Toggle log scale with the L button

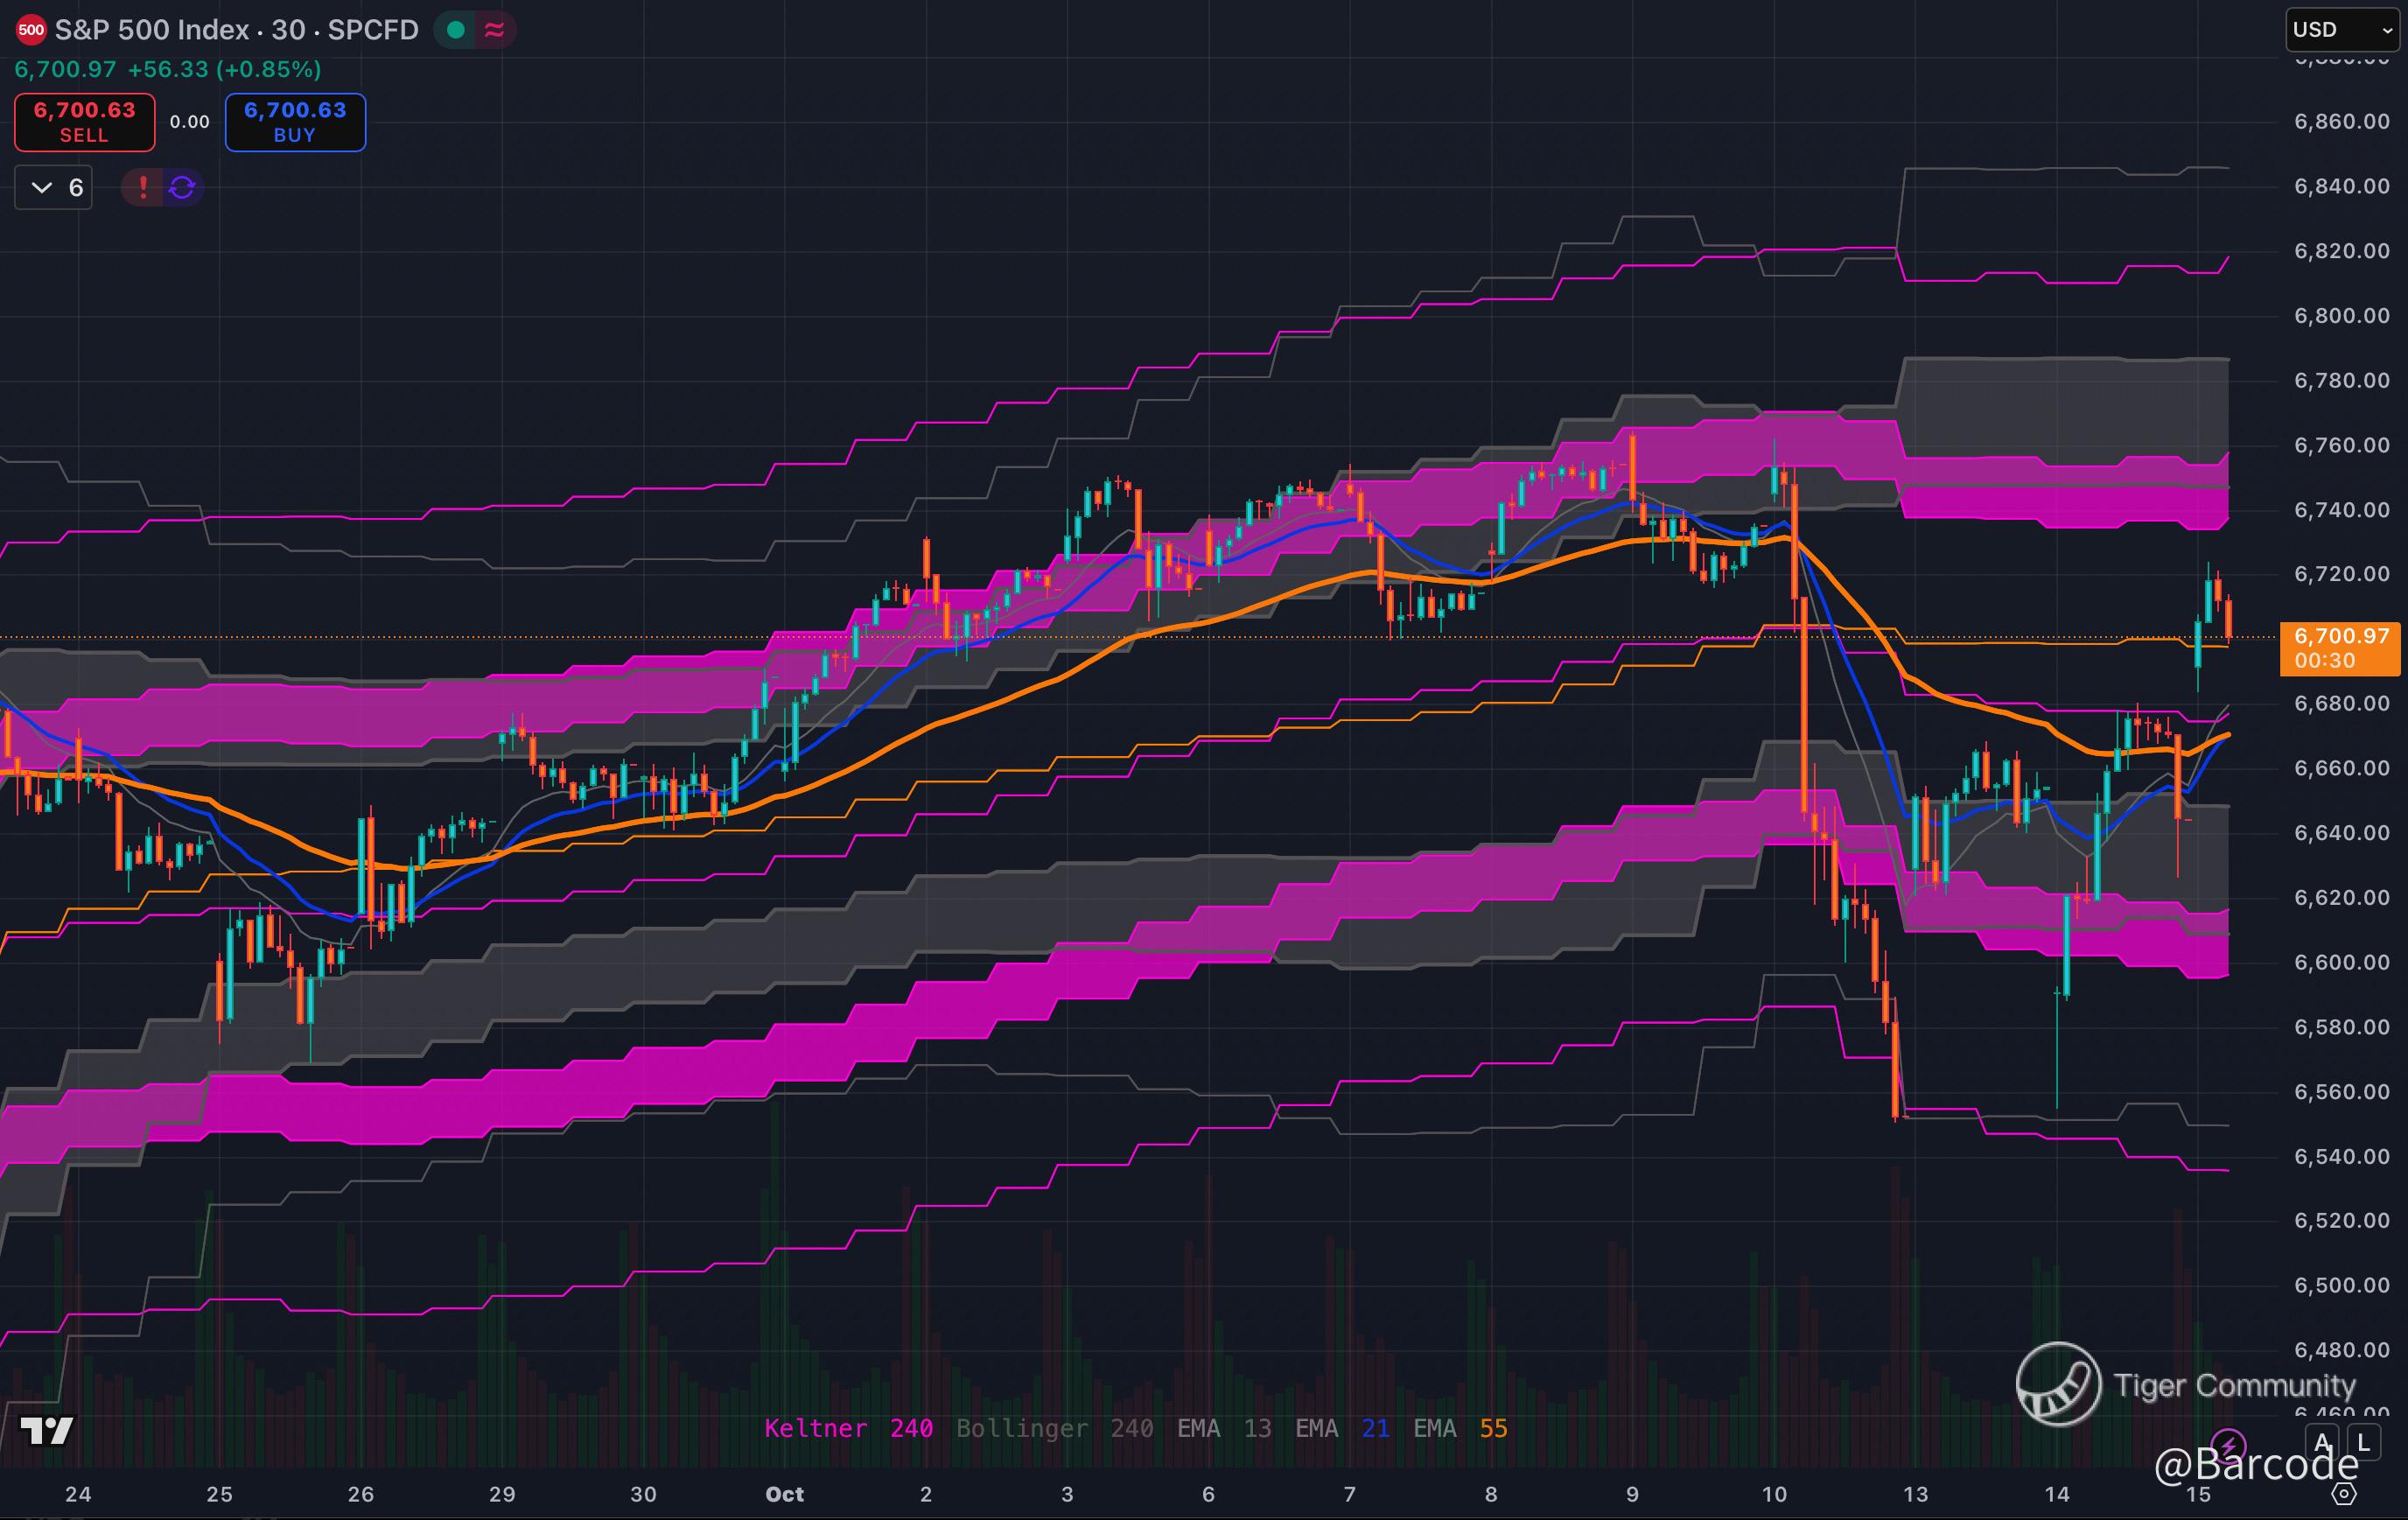[2363, 1443]
